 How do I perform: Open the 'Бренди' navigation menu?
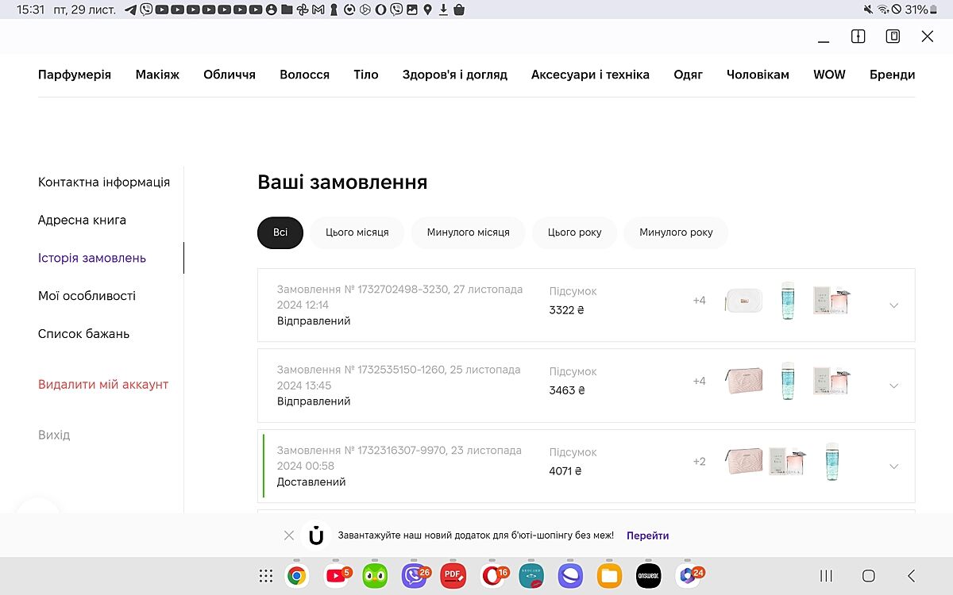click(892, 75)
